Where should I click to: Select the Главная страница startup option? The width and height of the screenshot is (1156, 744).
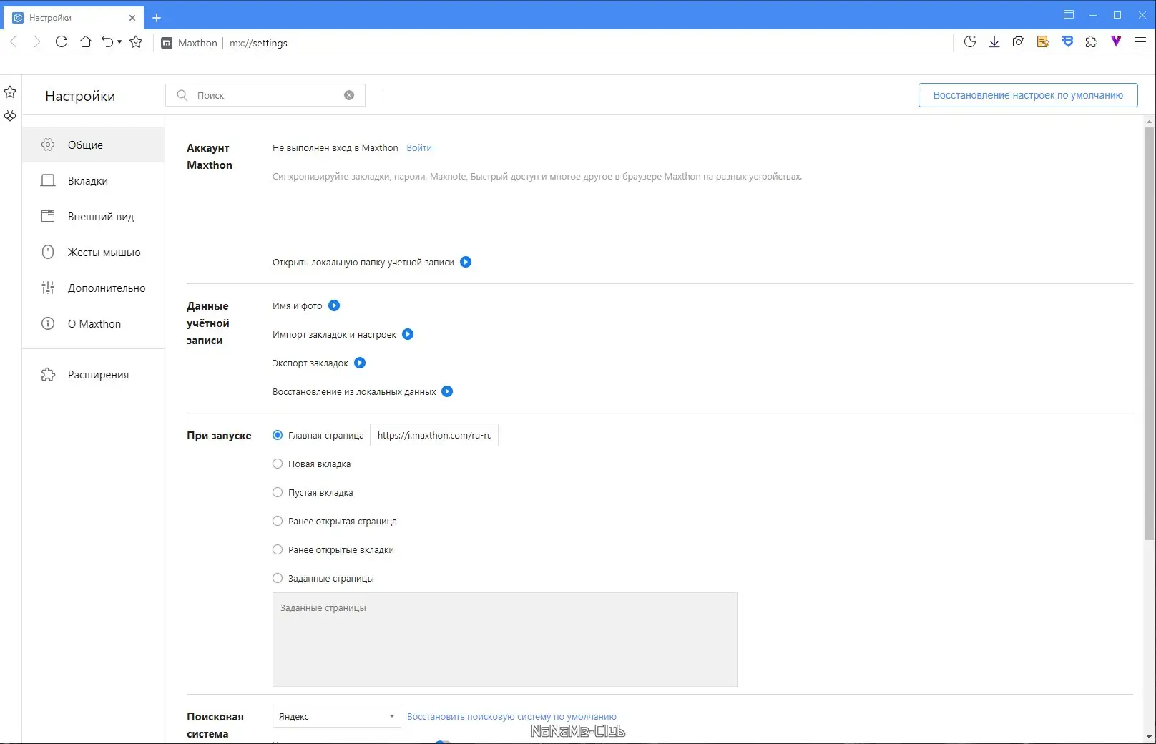tap(278, 435)
